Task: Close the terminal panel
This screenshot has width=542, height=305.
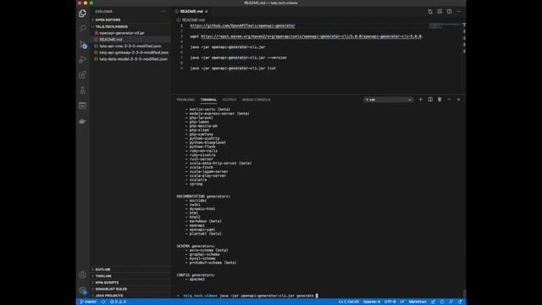Action: tap(459, 100)
